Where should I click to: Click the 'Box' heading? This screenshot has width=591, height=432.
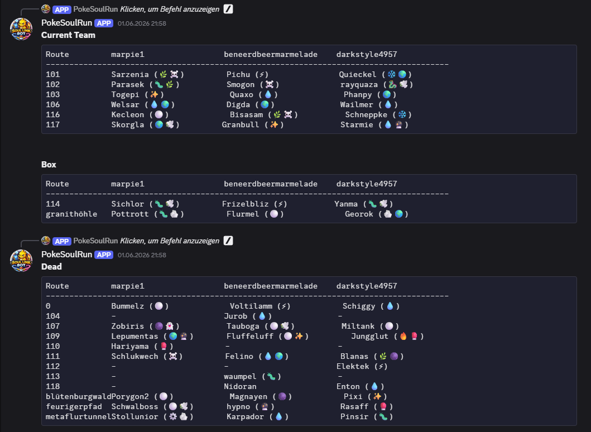click(49, 165)
